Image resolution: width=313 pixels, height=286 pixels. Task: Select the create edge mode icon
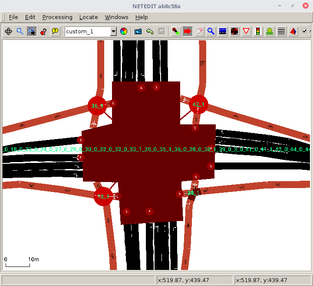(x=176, y=31)
